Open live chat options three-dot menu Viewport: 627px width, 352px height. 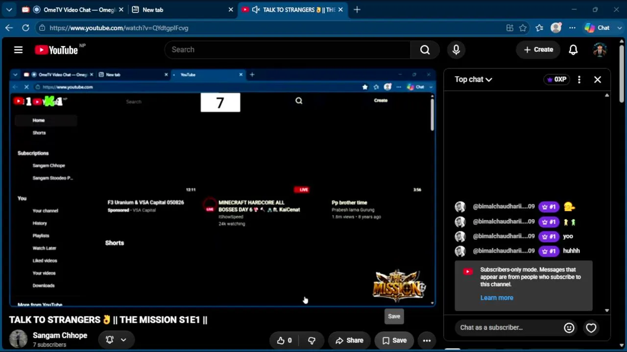579,79
